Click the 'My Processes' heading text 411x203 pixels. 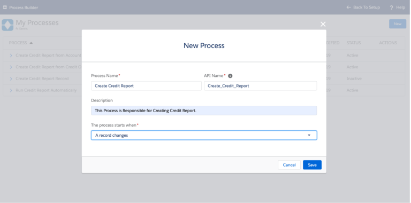click(x=37, y=23)
